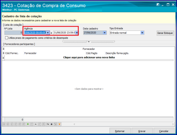Click Cód.Pagto column header
Image resolution: width=177 pixels, height=135 pixels.
coord(95,53)
